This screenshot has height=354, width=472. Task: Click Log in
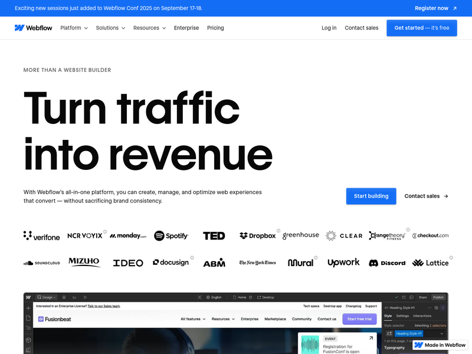pos(329,28)
